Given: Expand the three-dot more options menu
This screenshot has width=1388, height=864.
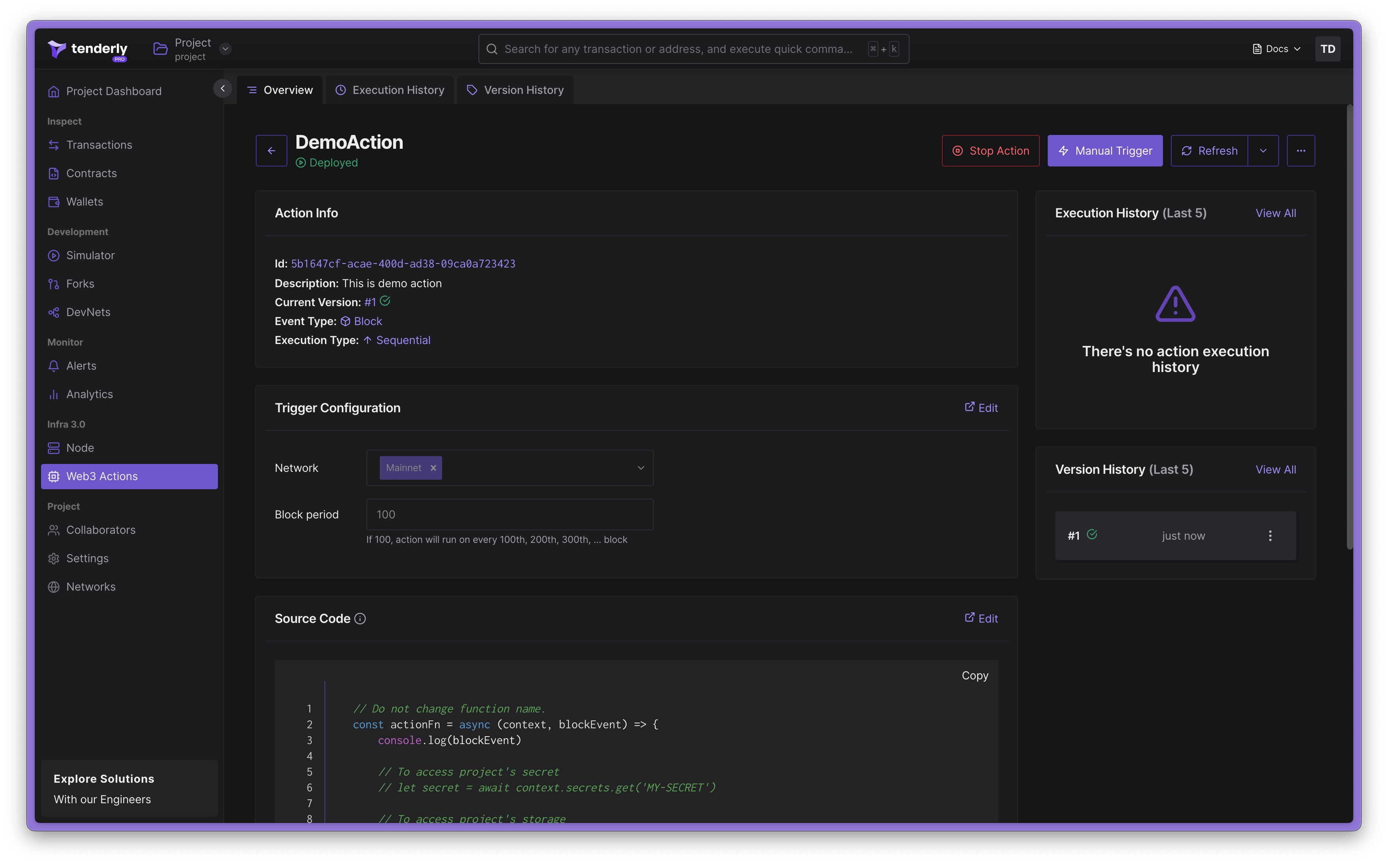Looking at the screenshot, I should (x=1302, y=150).
